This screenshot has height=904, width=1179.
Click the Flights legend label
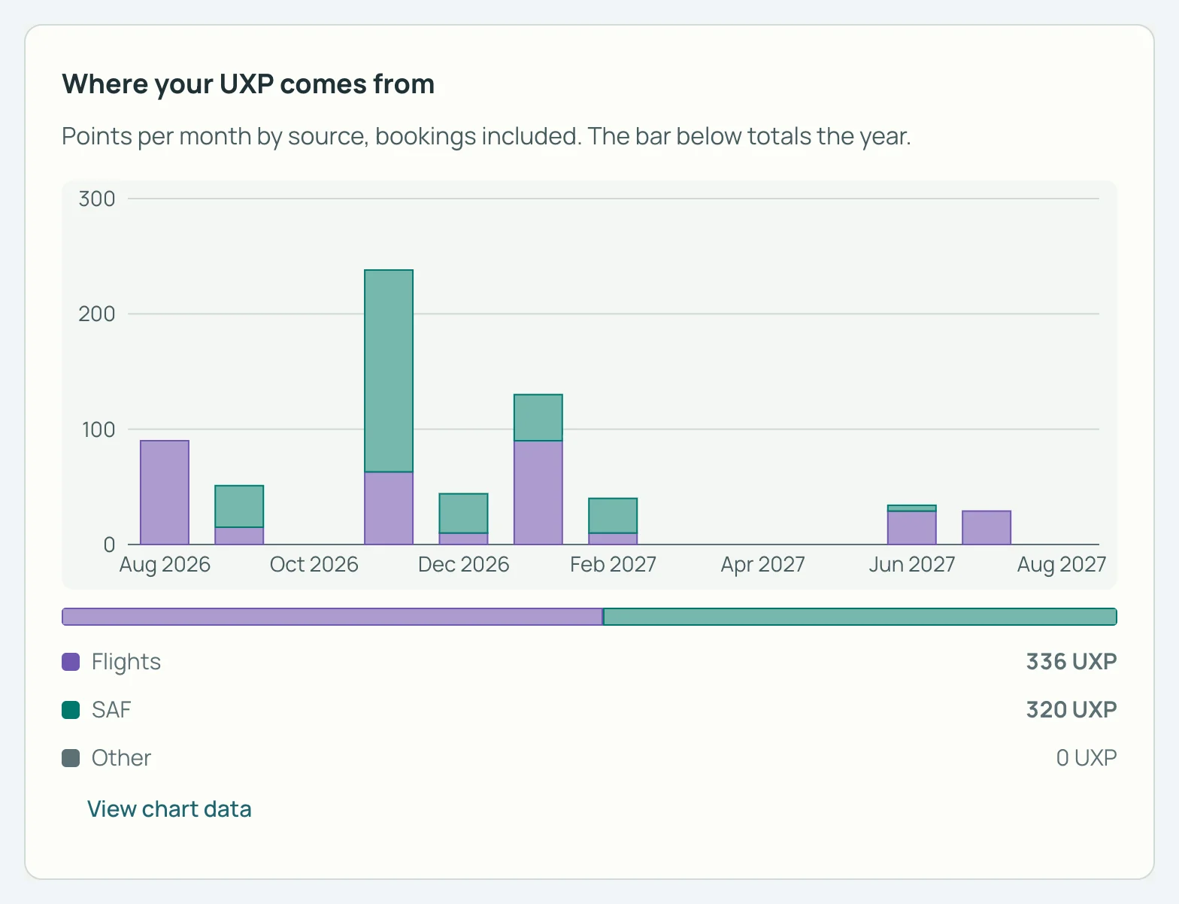126,662
